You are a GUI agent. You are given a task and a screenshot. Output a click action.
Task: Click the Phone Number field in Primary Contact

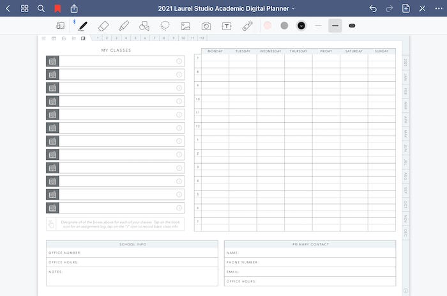(310, 262)
